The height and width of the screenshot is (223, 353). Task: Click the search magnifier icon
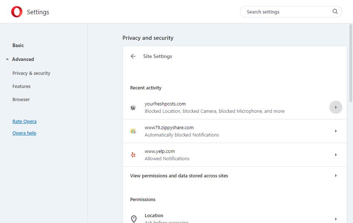coord(335,12)
